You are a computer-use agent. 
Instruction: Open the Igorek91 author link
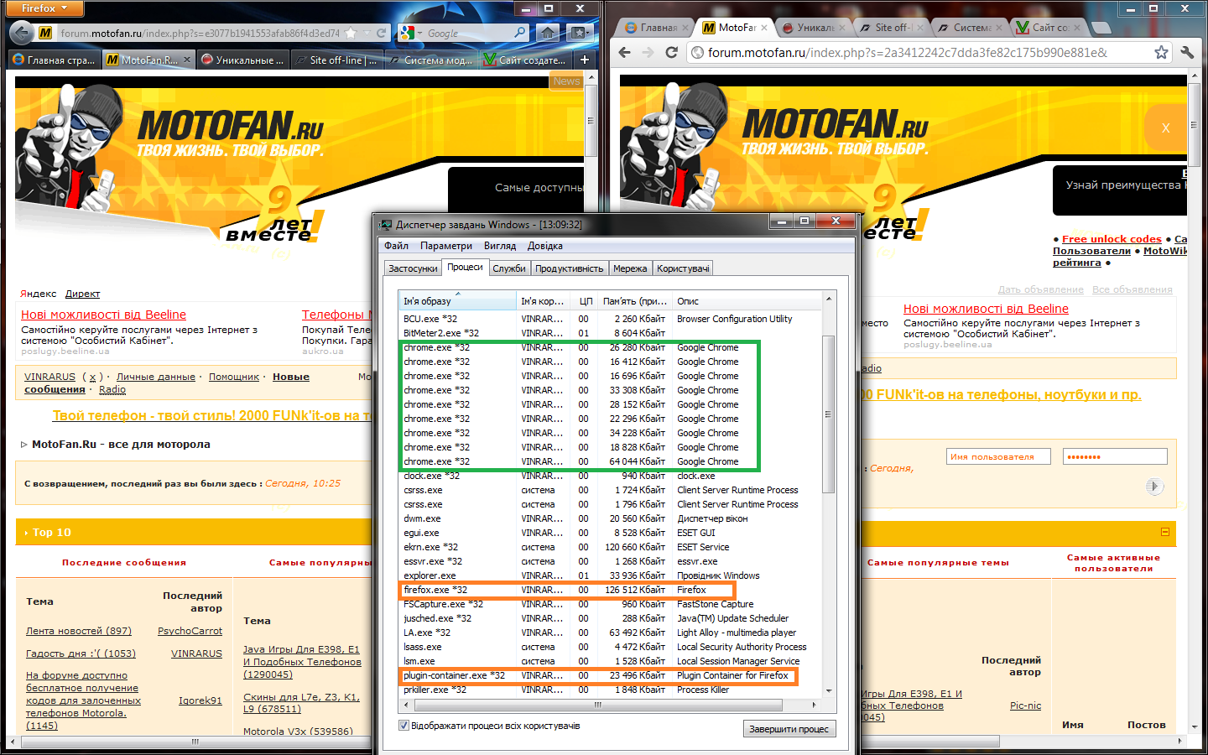click(x=200, y=700)
